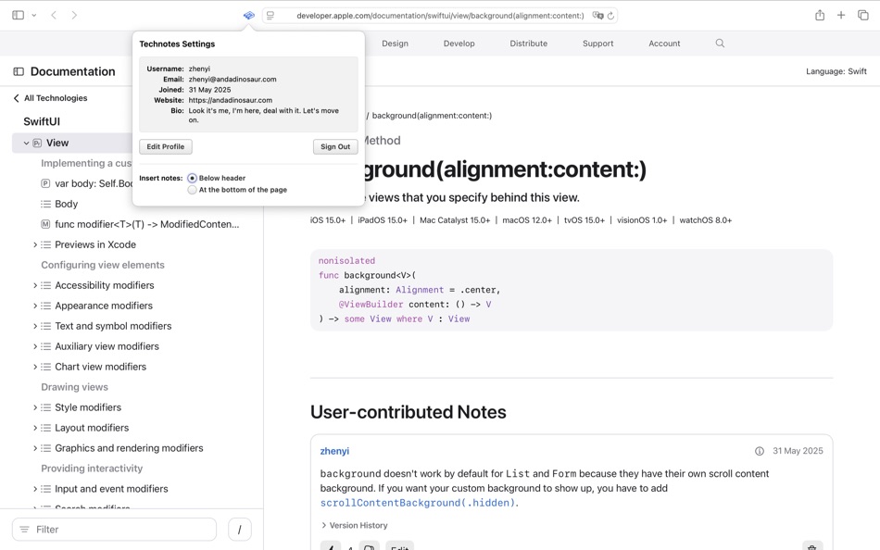Open the Distribute menu
Screen dimensions: 880x550
coord(529,44)
